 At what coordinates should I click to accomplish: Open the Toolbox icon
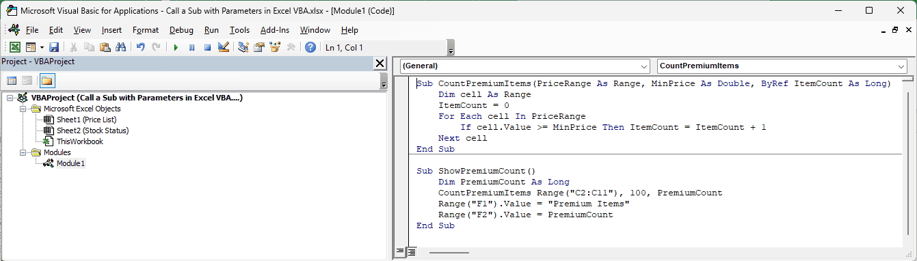291,47
